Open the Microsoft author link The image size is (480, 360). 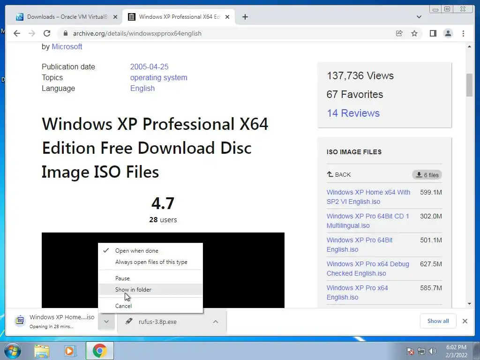(67, 46)
